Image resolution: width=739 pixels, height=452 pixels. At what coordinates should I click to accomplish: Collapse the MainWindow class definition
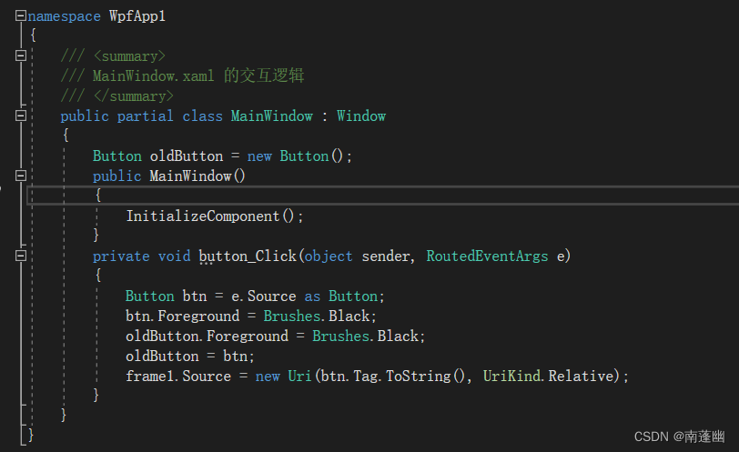tap(21, 116)
